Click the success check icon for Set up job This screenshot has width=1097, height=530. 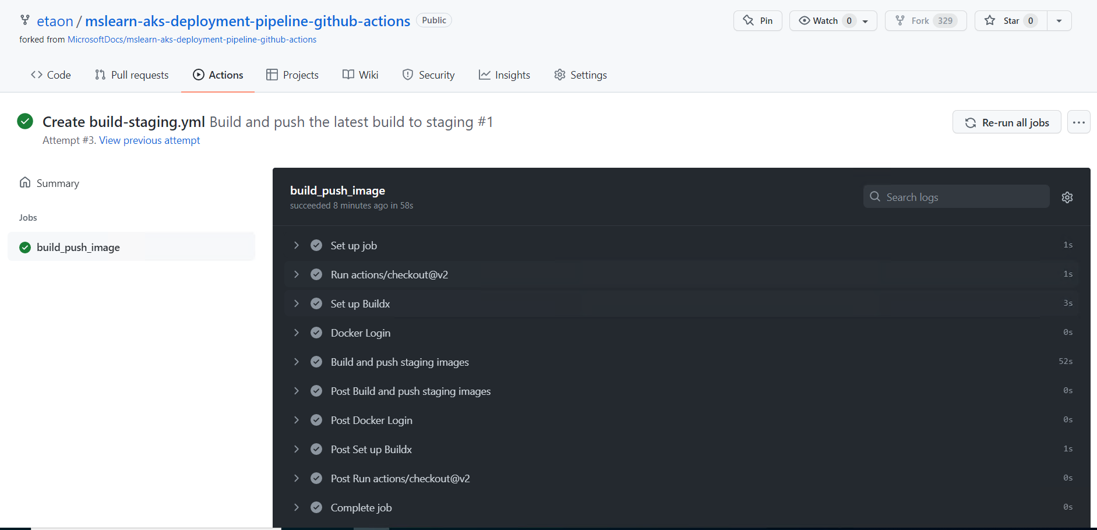click(316, 245)
